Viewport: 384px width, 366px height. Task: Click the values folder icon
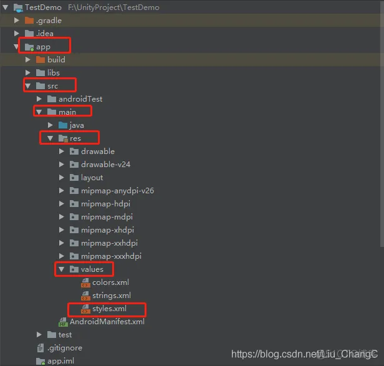(x=74, y=269)
